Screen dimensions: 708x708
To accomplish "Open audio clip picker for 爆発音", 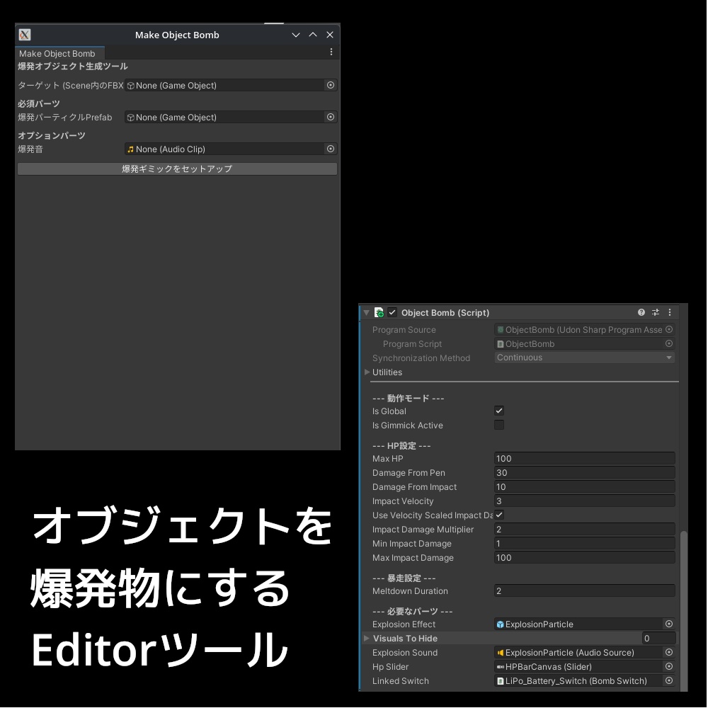I will [x=330, y=149].
